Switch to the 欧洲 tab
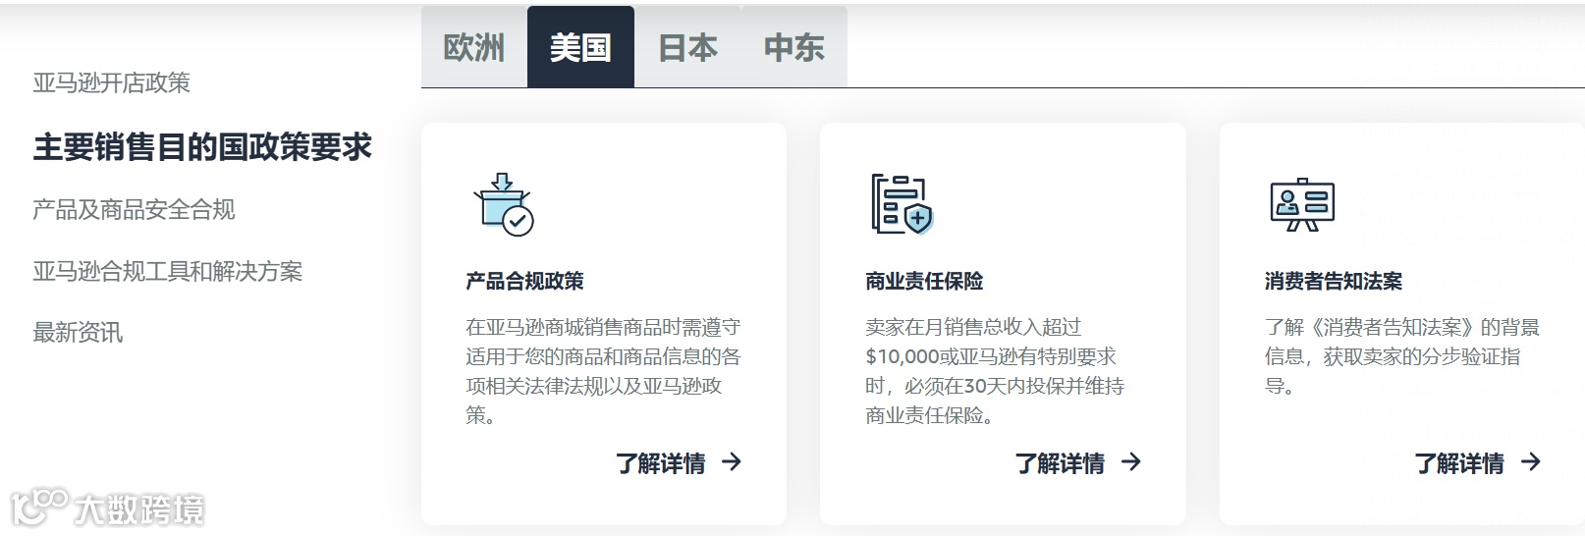 click(x=474, y=47)
